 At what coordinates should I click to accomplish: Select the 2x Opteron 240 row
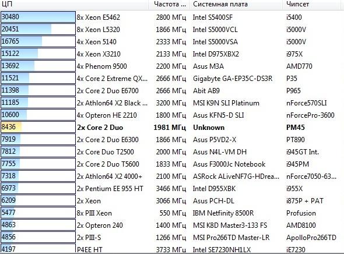pyautogui.click(x=100, y=225)
